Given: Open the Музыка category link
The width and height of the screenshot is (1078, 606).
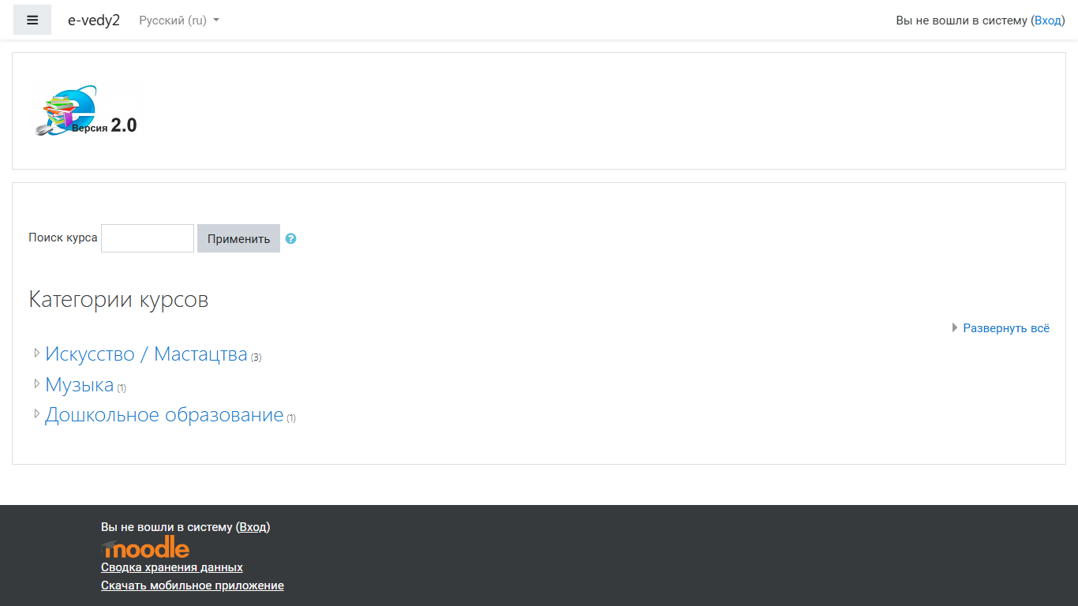Looking at the screenshot, I should tap(80, 385).
